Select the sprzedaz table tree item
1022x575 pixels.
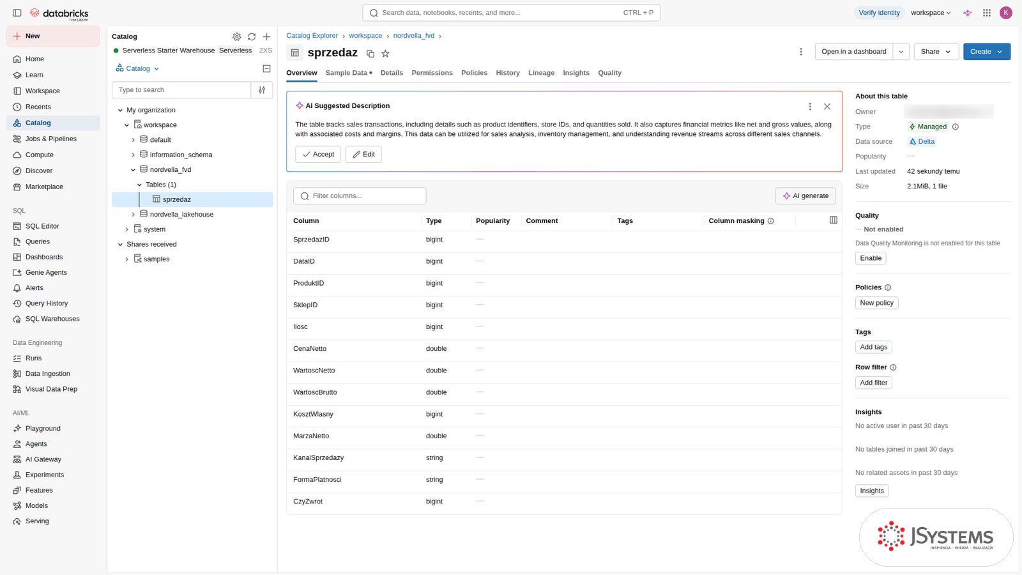click(x=192, y=200)
